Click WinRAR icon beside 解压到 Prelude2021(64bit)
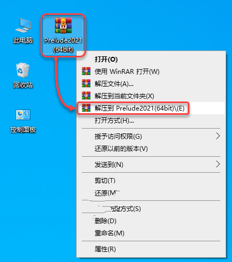 tap(86, 108)
